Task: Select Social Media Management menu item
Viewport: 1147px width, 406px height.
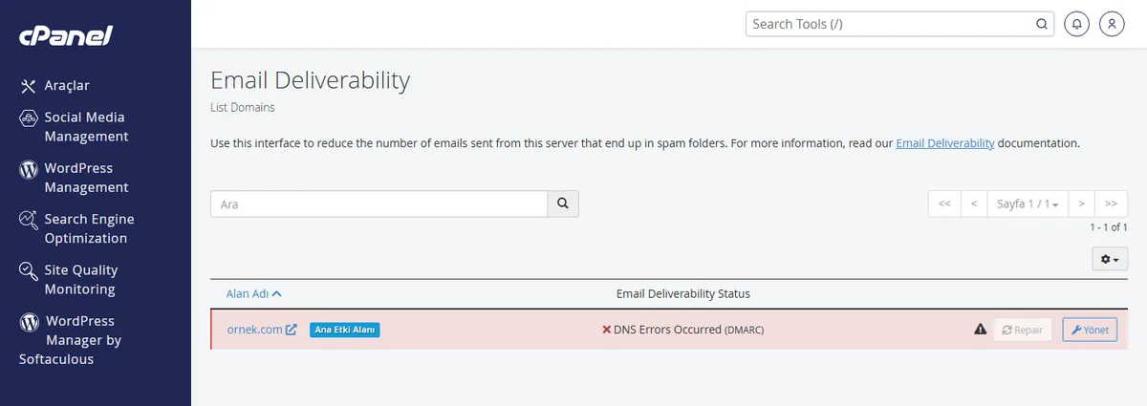Action: 86,127
